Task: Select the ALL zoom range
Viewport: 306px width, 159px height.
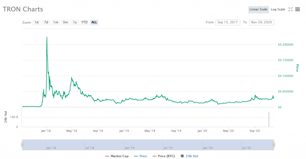Action: tap(94, 22)
